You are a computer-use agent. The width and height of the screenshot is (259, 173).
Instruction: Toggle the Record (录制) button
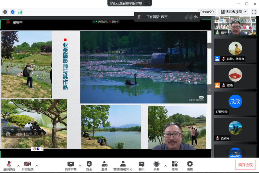click(156, 166)
